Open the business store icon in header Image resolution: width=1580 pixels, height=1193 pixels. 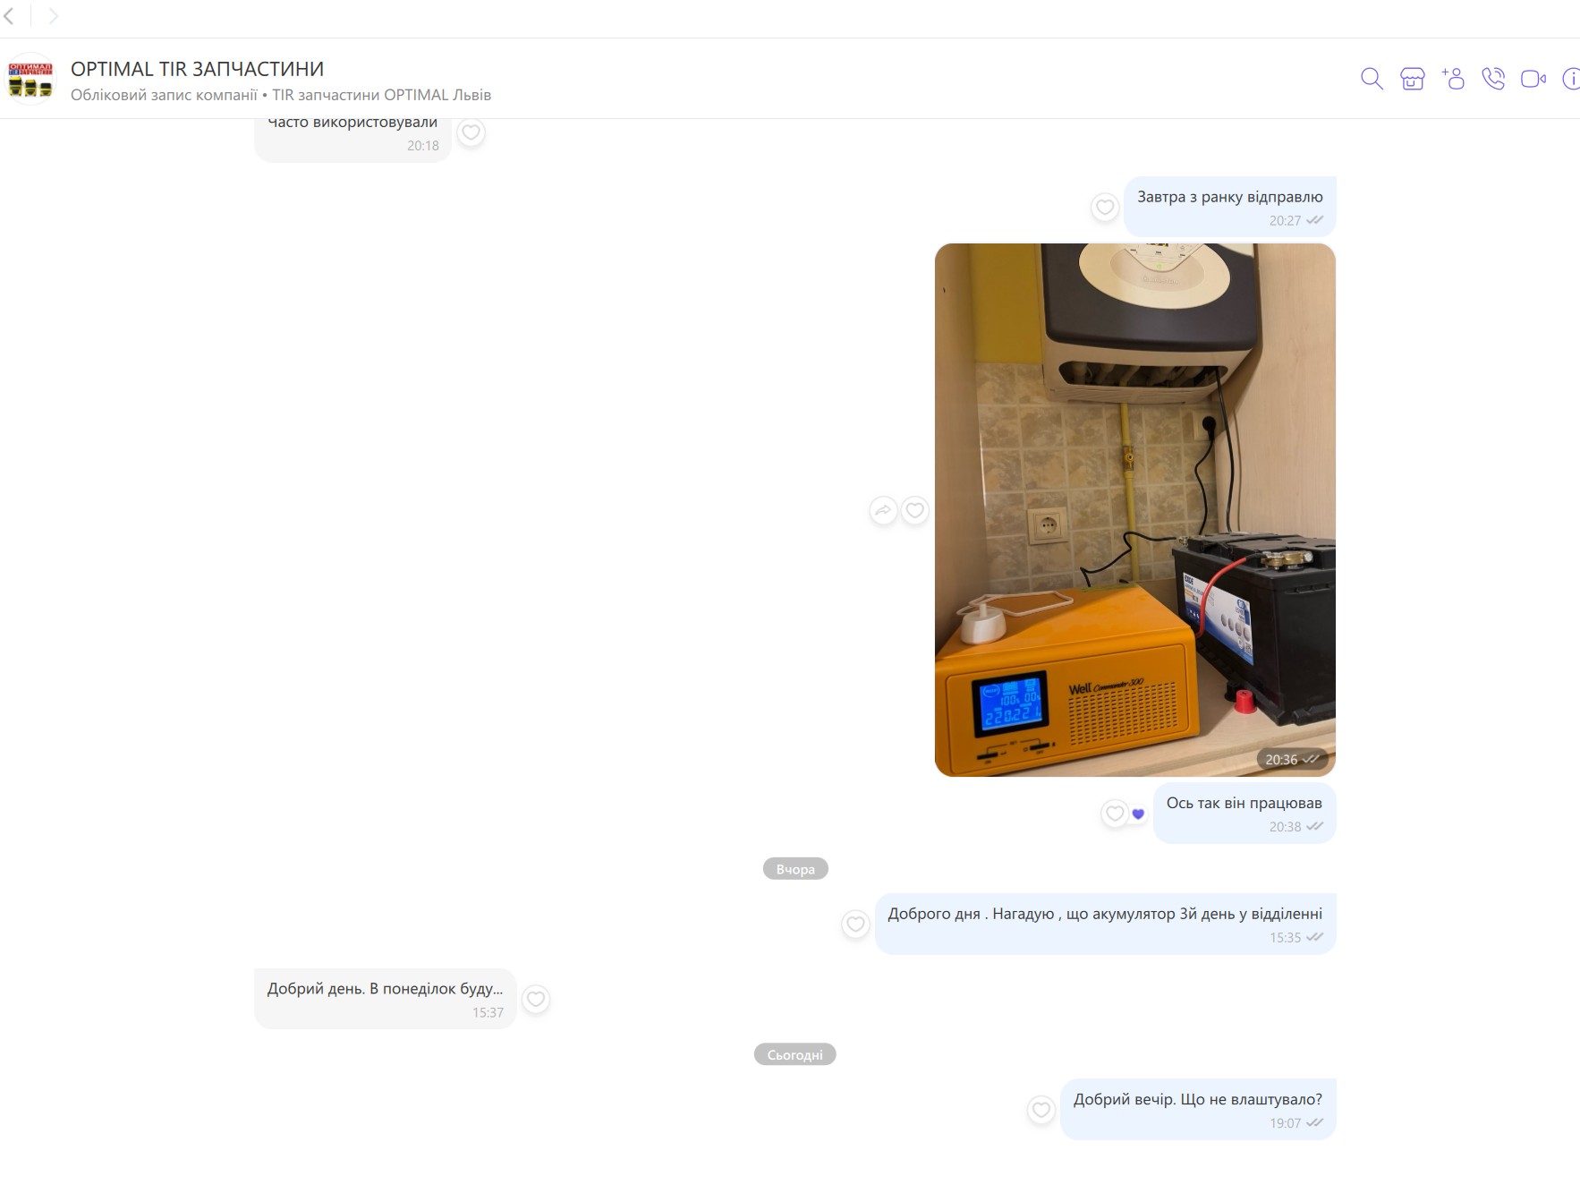1412,79
